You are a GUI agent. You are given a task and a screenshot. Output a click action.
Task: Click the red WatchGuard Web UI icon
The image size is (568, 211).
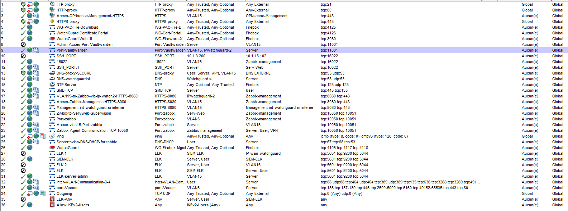point(52,39)
